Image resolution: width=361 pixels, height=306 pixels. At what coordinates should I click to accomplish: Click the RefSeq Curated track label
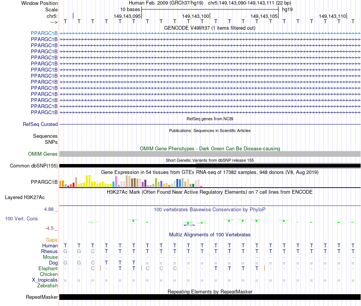coord(40,124)
